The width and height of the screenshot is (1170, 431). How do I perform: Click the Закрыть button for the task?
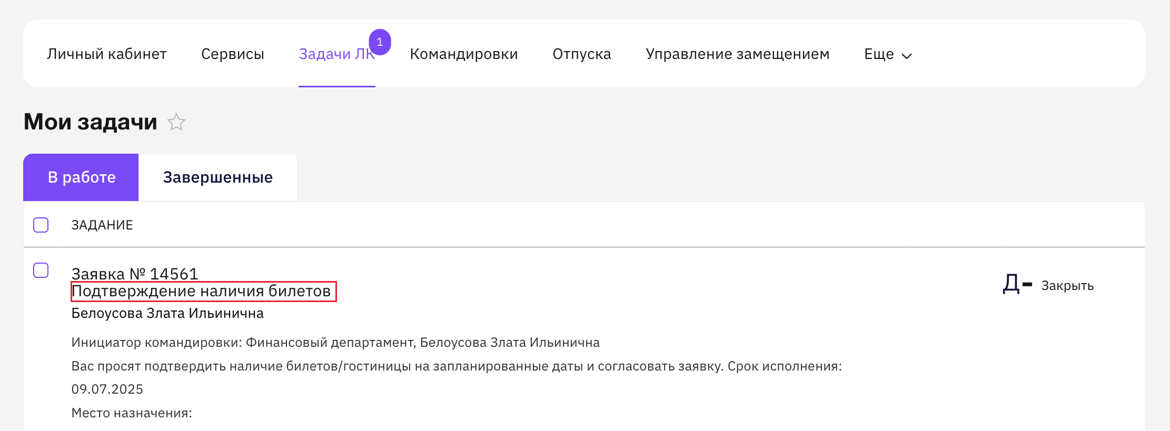(1067, 286)
